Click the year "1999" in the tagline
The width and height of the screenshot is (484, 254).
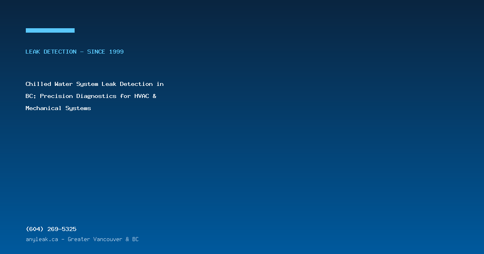(x=117, y=52)
